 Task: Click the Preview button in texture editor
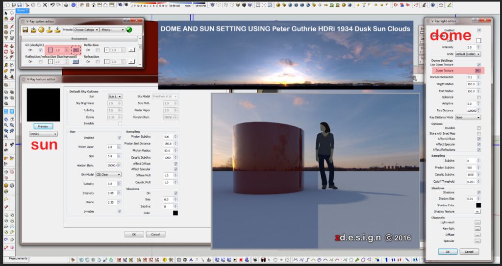tap(43, 126)
